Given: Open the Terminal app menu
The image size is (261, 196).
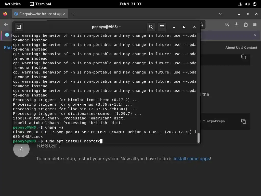Looking at the screenshot, I should (x=41, y=4).
